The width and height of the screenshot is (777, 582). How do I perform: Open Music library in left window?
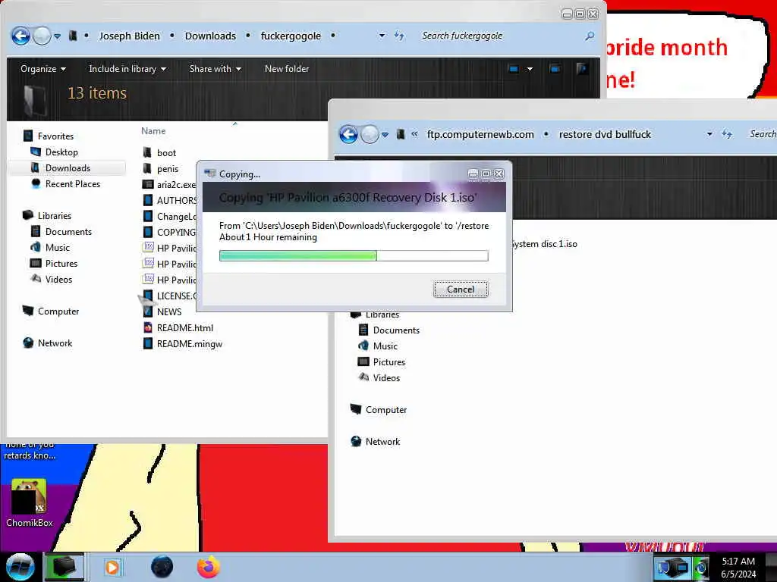pyautogui.click(x=58, y=248)
